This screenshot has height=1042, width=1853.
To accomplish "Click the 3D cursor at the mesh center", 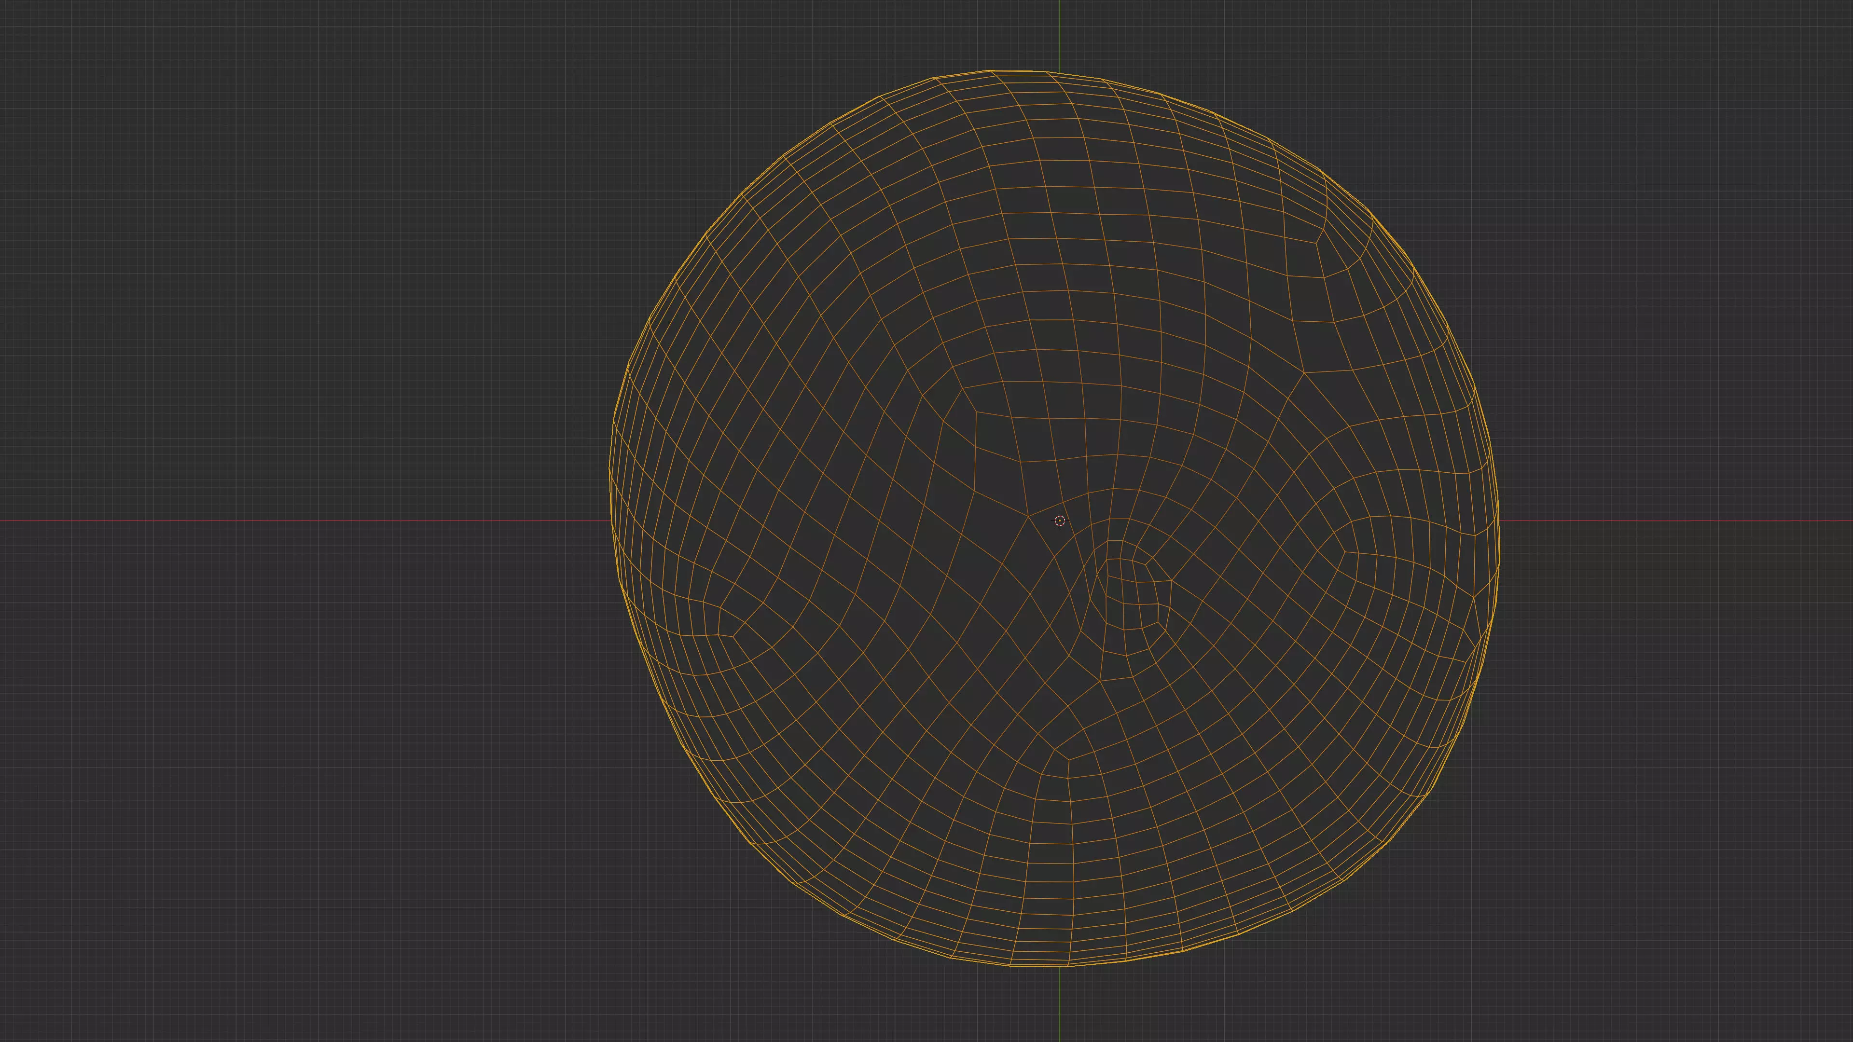I will [x=1060, y=521].
